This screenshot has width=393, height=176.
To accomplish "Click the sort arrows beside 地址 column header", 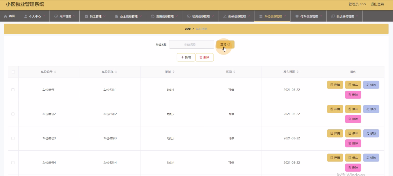I will click(174, 72).
